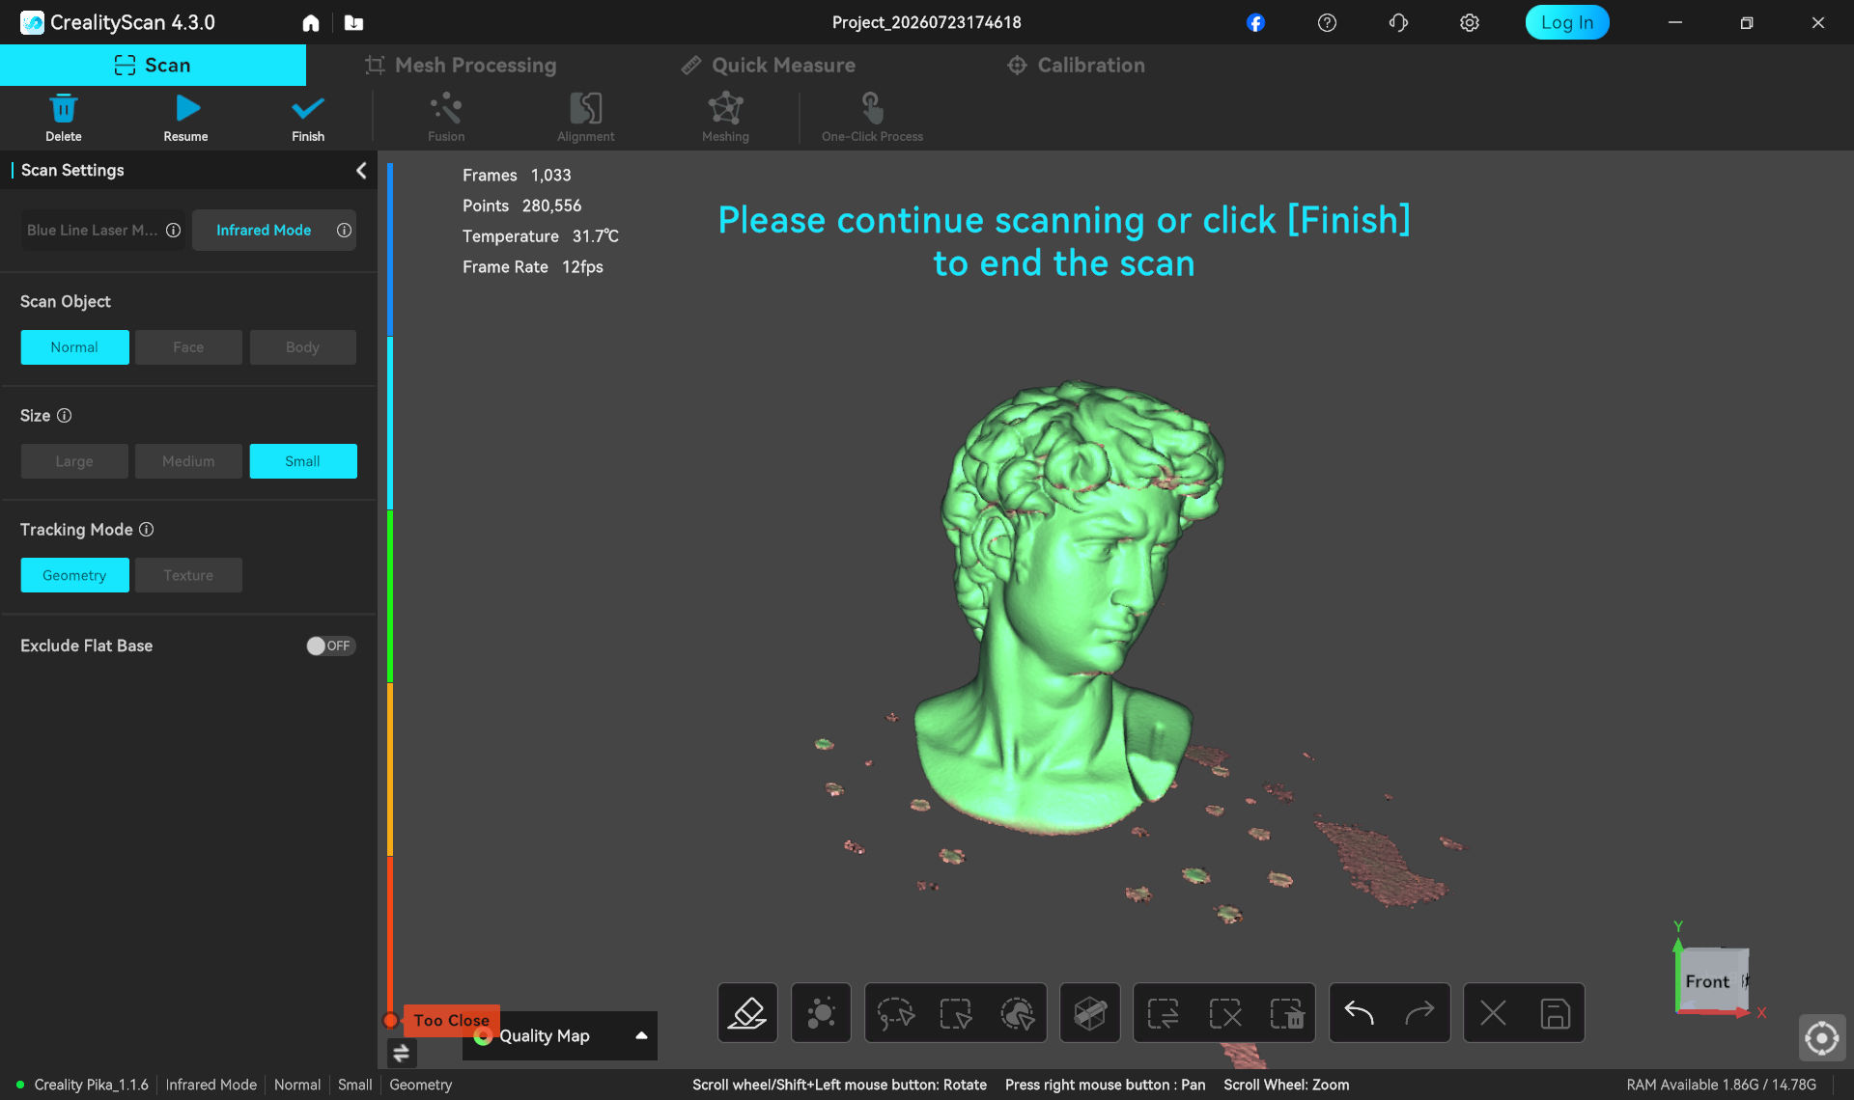Toggle Exclude Flat Base switch
This screenshot has height=1100, width=1854.
[330, 646]
